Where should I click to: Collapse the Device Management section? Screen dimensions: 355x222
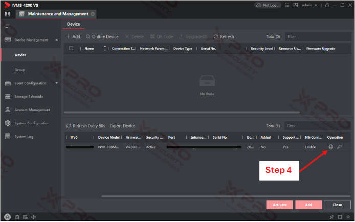pyautogui.click(x=57, y=40)
